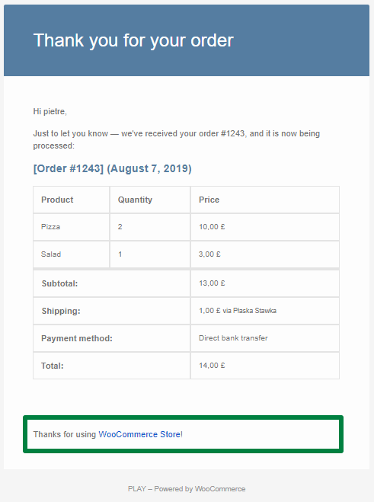Click the shipping cost via Płaska Stawka
The height and width of the screenshot is (502, 374).
tap(237, 311)
